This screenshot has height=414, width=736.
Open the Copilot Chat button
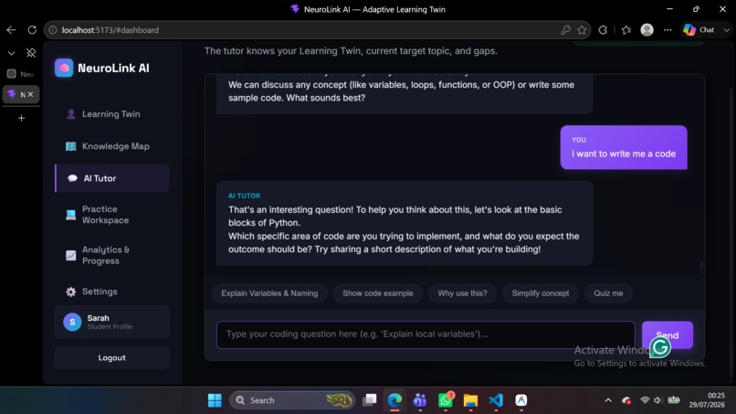(x=699, y=30)
